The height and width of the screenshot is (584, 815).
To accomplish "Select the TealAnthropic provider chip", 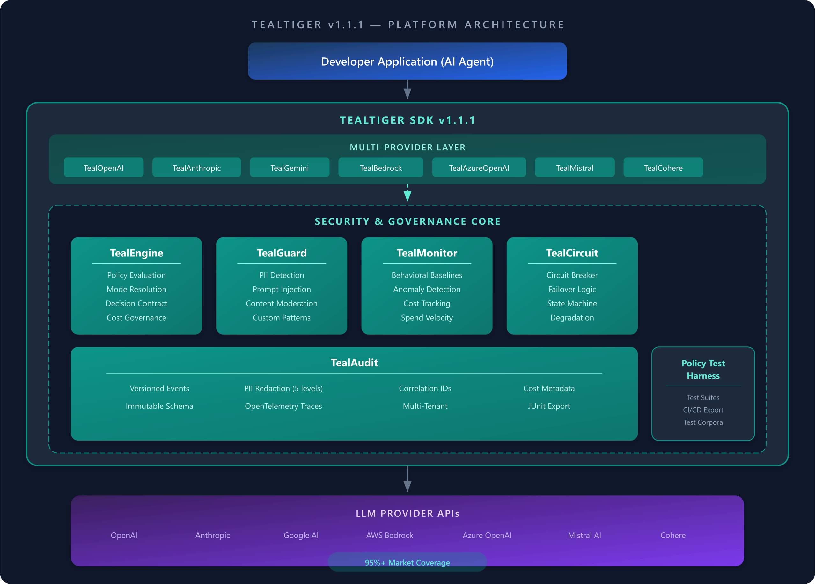I will point(196,168).
